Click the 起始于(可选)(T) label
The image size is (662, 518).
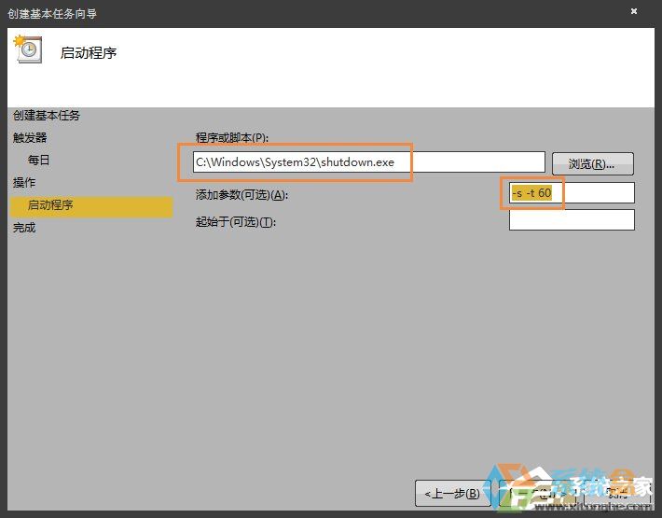click(x=236, y=222)
